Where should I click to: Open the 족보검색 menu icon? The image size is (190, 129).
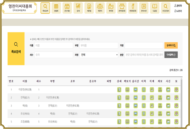pos(45,8)
